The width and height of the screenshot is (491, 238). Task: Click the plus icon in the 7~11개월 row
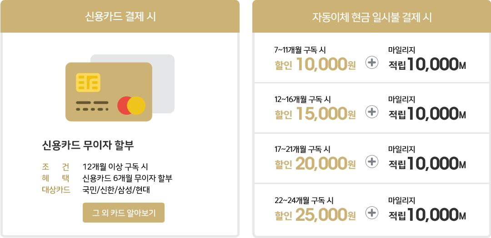point(372,63)
